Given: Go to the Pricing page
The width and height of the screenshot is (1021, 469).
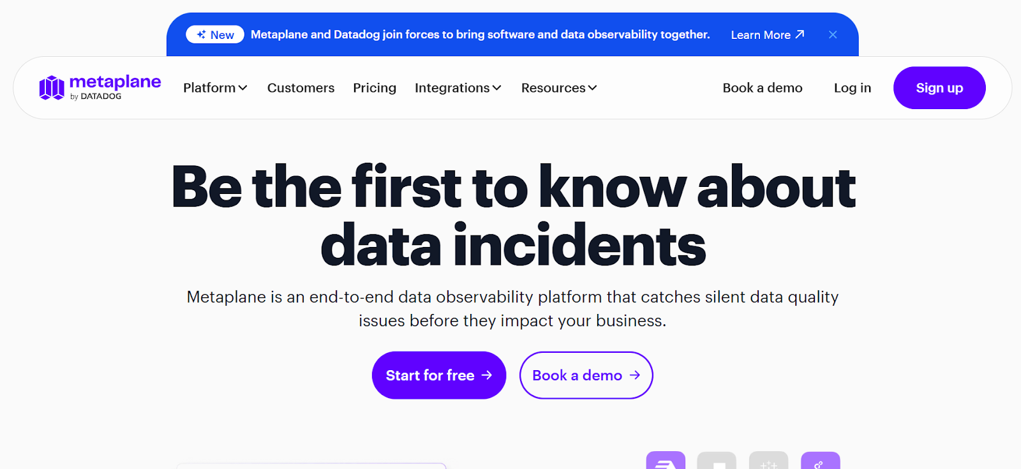Looking at the screenshot, I should coord(374,87).
